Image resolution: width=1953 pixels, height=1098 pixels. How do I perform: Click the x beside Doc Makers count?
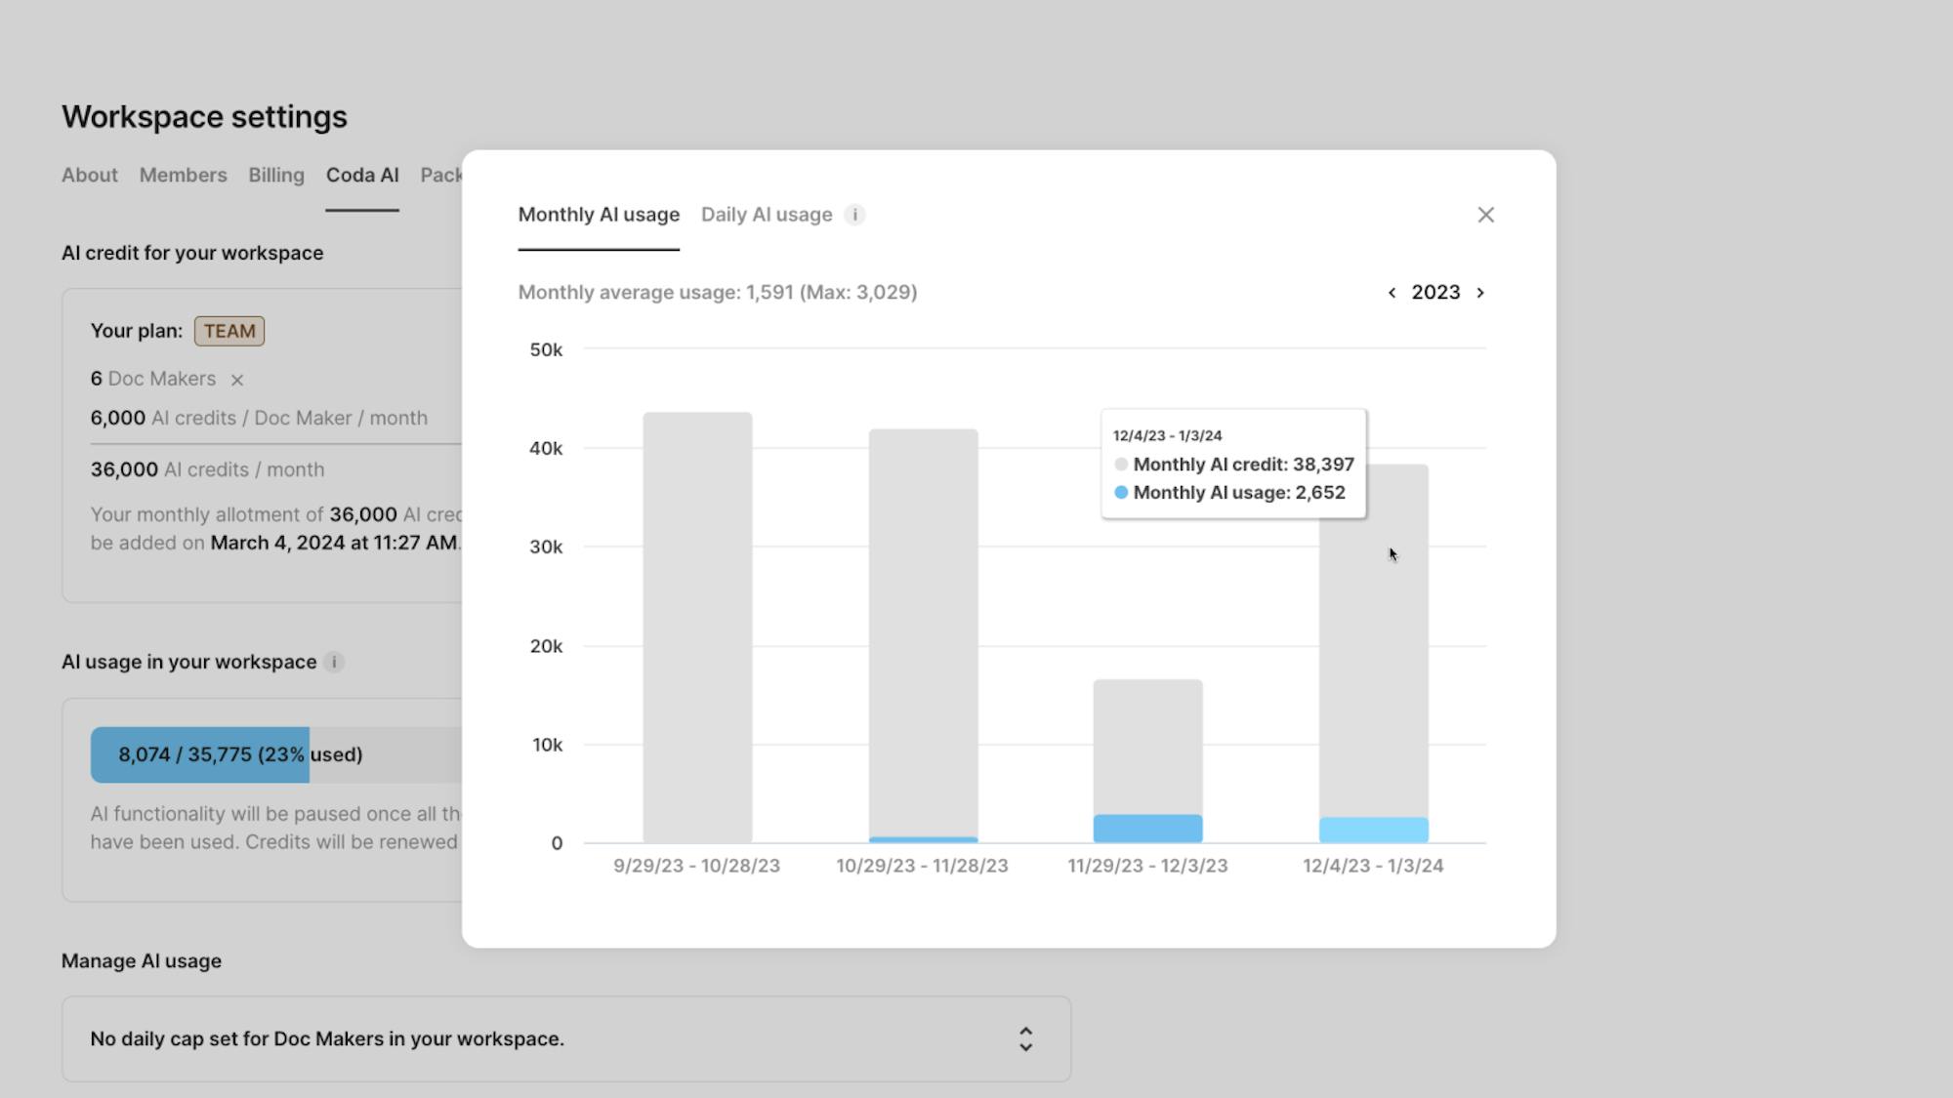(x=237, y=380)
